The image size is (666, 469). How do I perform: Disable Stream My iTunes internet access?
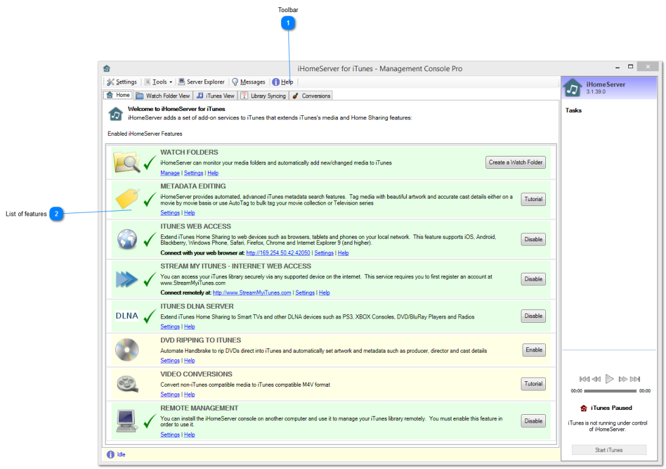click(533, 280)
